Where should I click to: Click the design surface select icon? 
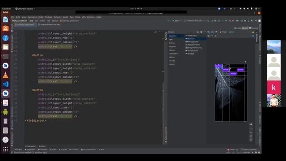(x=209, y=32)
